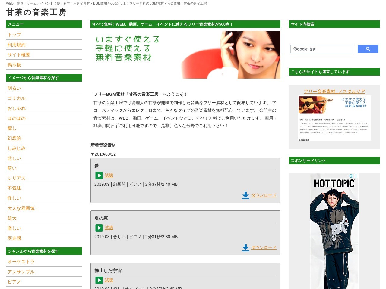Click the ad info icon on Hot Topic ad
Image resolution: width=386 pixels, height=289 pixels.
[351, 176]
